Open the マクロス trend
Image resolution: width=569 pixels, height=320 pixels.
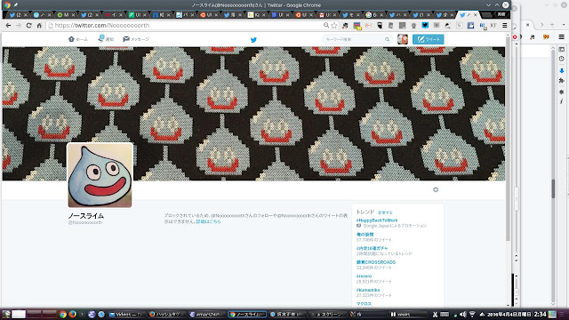[x=364, y=304]
